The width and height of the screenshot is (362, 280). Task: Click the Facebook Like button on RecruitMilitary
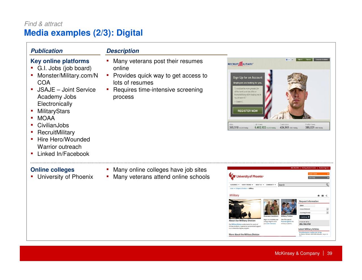click(288, 60)
